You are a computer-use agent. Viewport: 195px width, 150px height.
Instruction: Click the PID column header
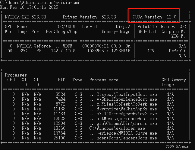pos(61,80)
